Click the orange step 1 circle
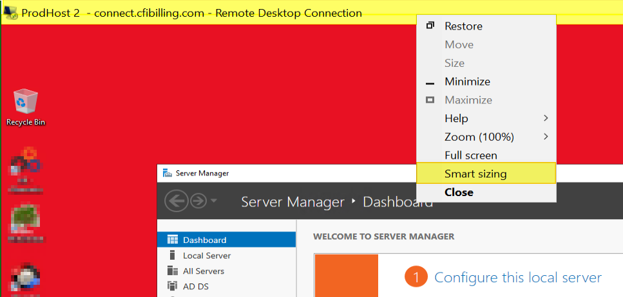Screen dimensions: 623x297 pos(416,277)
